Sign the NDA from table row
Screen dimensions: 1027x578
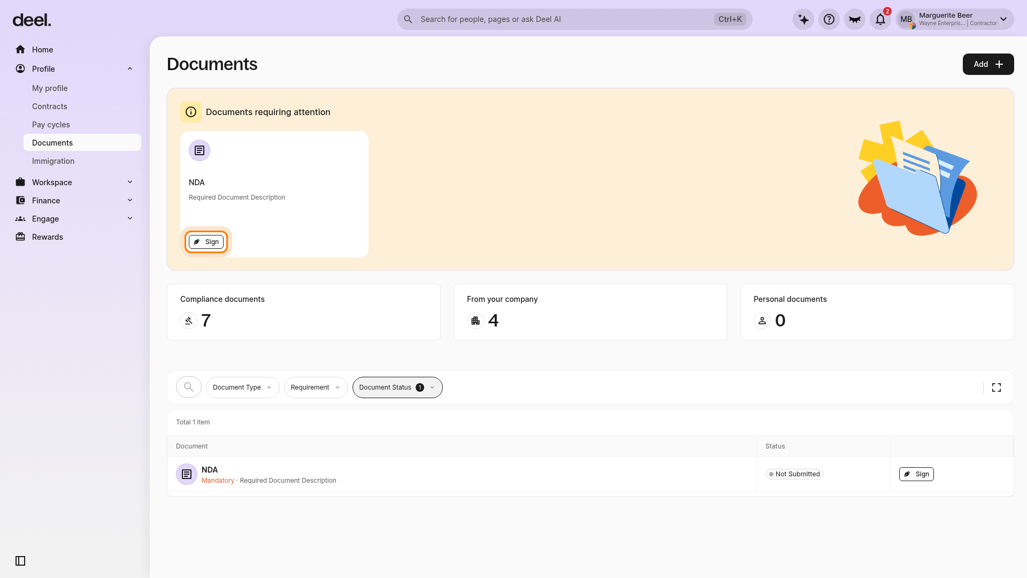(916, 474)
